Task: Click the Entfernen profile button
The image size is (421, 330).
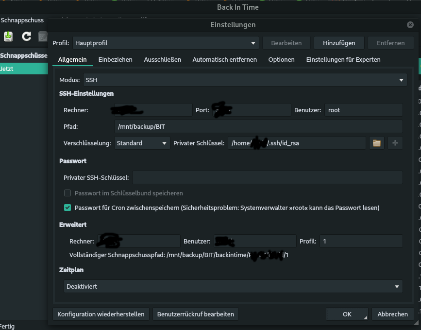Action: [391, 43]
